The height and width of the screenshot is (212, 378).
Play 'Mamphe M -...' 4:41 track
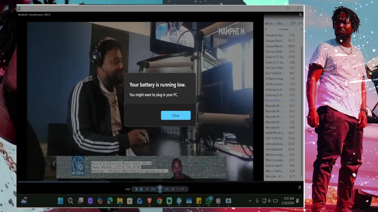(280, 127)
